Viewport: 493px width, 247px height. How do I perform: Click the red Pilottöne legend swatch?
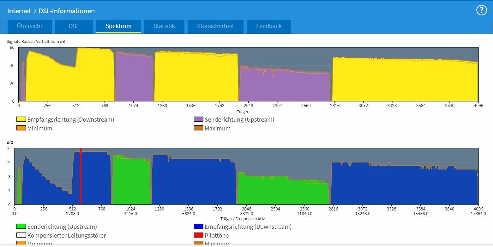[x=198, y=235]
